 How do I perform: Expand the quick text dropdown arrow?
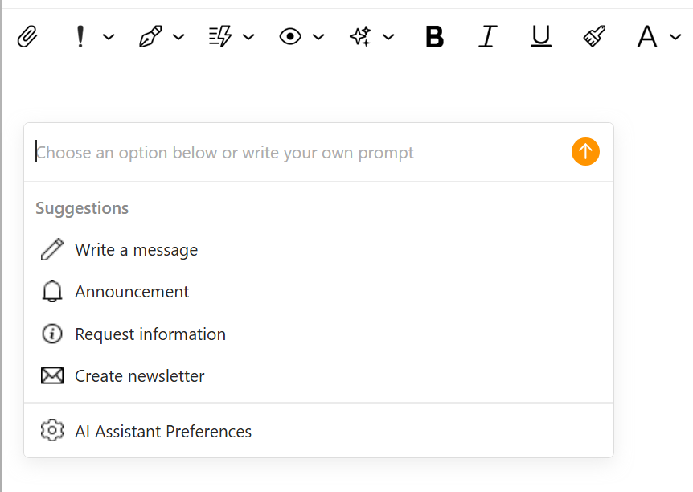point(248,37)
